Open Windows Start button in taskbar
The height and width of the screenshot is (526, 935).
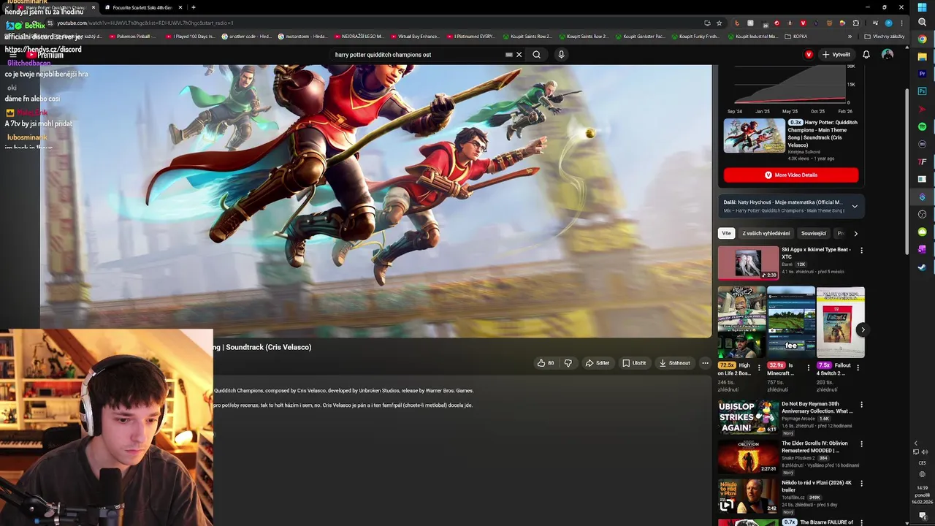coord(922,7)
